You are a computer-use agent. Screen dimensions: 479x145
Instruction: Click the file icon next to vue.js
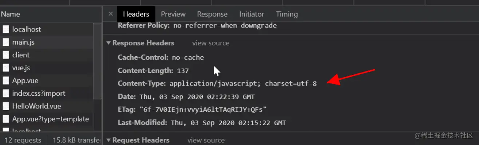coord(5,68)
